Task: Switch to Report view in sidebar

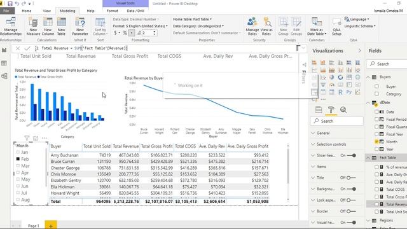Action: pos(4,50)
